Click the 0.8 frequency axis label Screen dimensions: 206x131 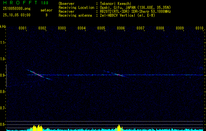(3, 92)
